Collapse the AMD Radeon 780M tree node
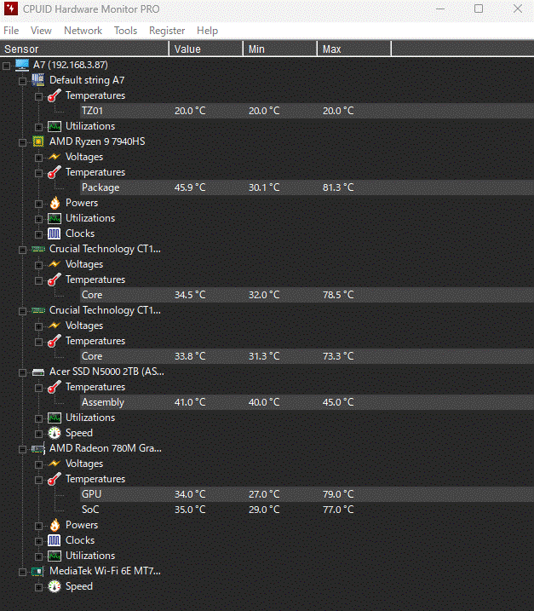Viewport: 534px width, 611px height. (23, 448)
